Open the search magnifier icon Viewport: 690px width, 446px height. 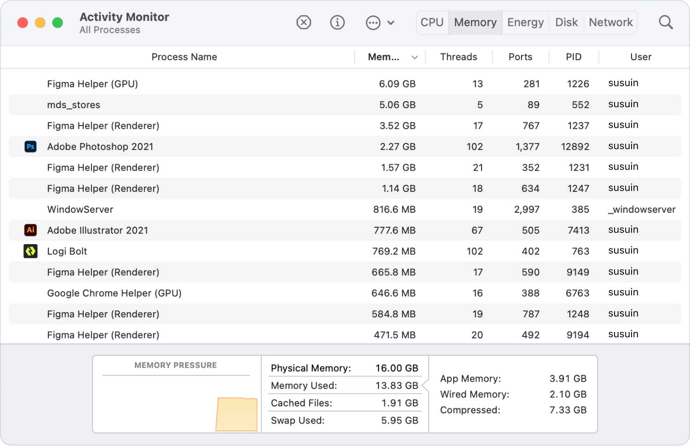[666, 22]
